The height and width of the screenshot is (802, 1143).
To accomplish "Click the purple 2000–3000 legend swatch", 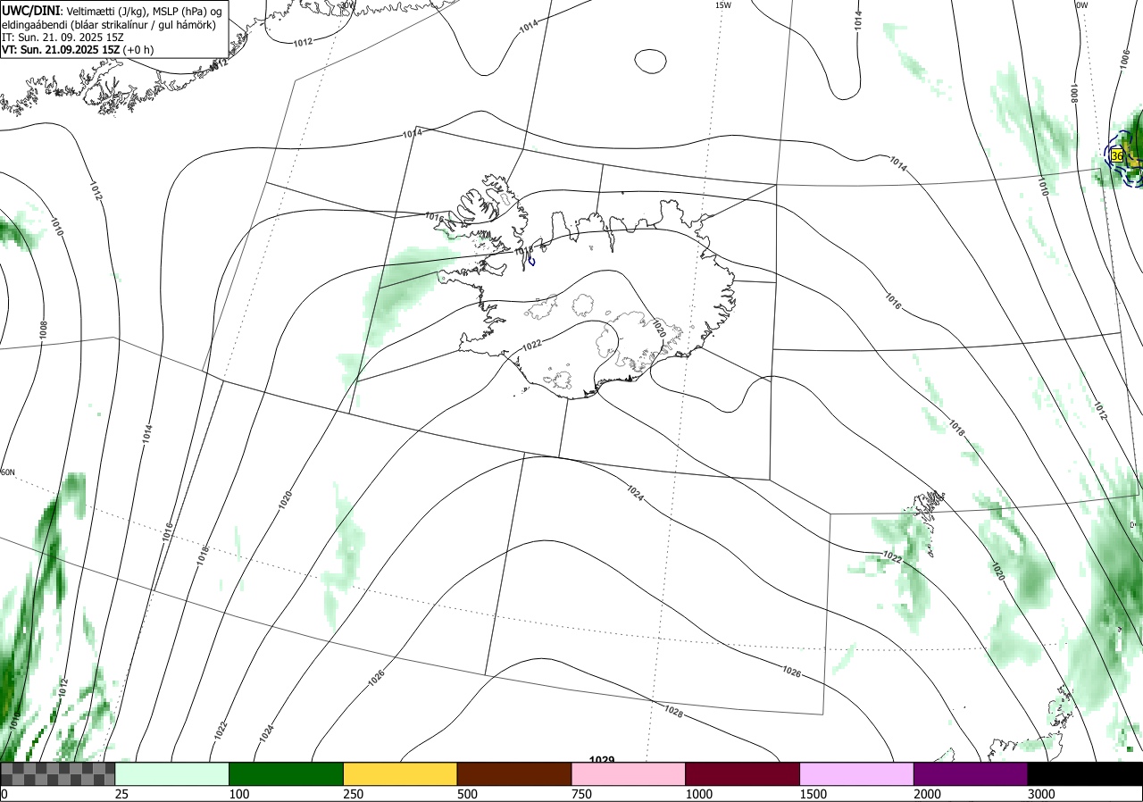I will pos(971,773).
